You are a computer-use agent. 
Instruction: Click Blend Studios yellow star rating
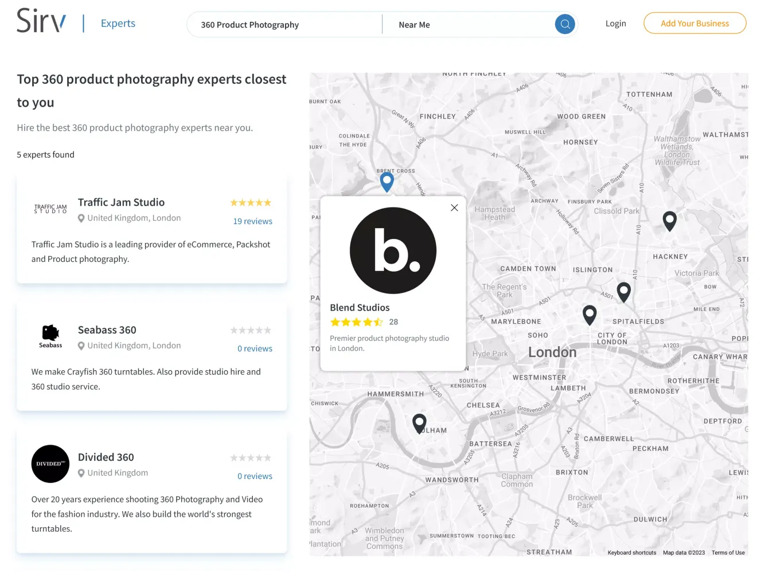click(x=357, y=322)
